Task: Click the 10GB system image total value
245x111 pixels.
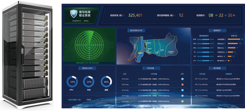Action: (x=89, y=100)
